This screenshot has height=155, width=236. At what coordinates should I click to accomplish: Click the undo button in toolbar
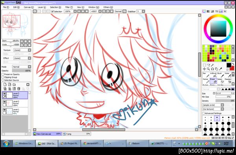click(x=35, y=11)
